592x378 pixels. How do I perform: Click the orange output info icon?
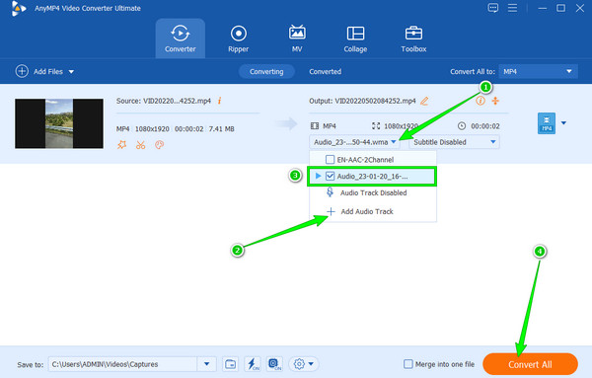(x=481, y=101)
